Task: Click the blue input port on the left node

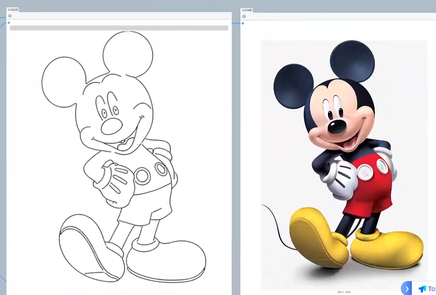Action: coord(9,22)
